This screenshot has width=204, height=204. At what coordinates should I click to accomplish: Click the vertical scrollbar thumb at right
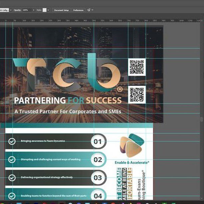[202, 119]
